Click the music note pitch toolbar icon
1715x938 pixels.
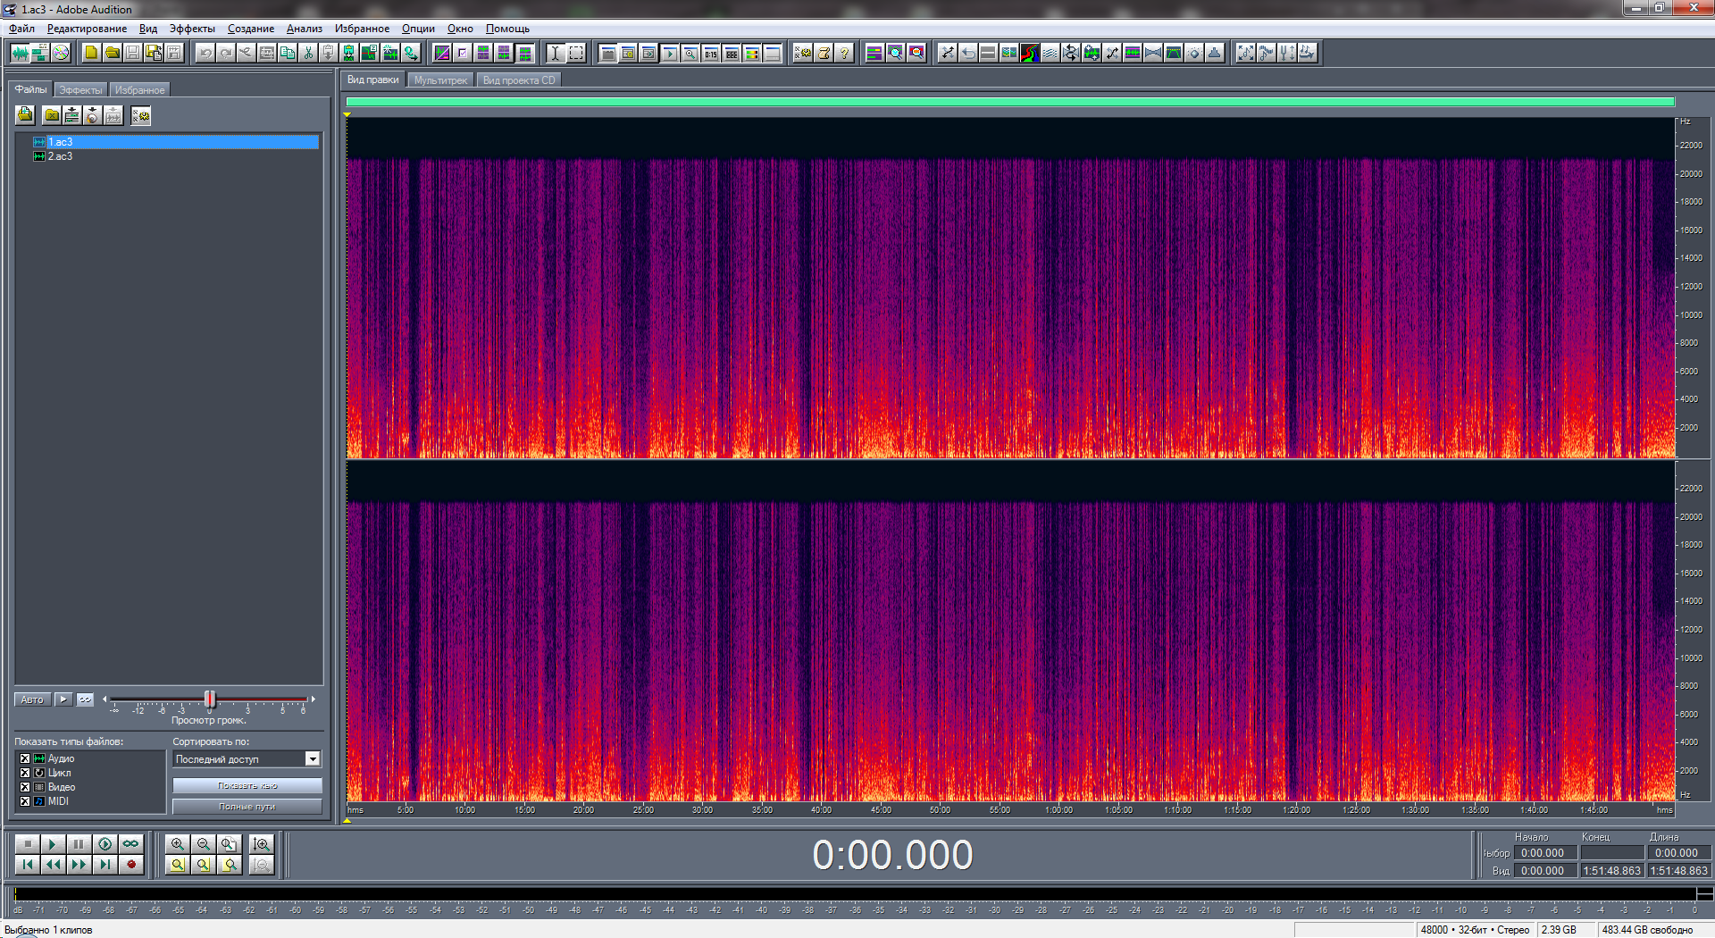[x=1307, y=53]
